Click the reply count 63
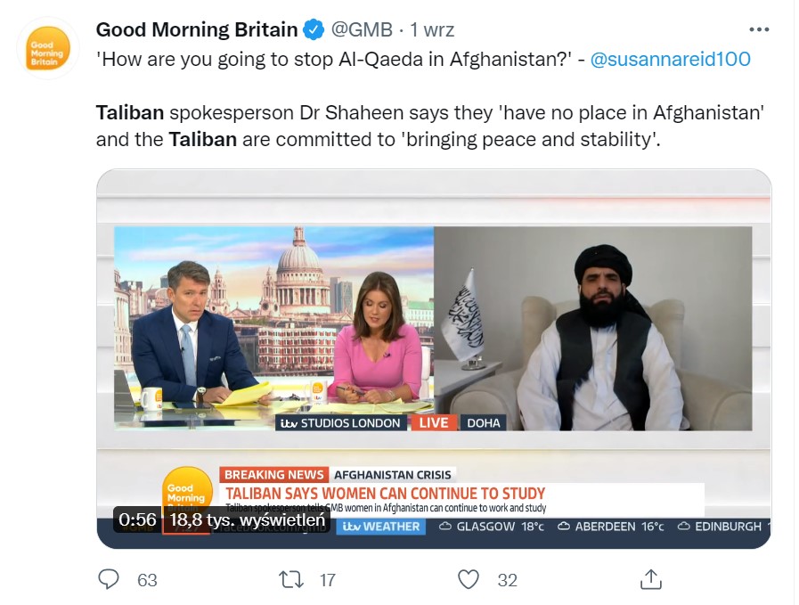This screenshot has height=605, width=799. pos(147,580)
